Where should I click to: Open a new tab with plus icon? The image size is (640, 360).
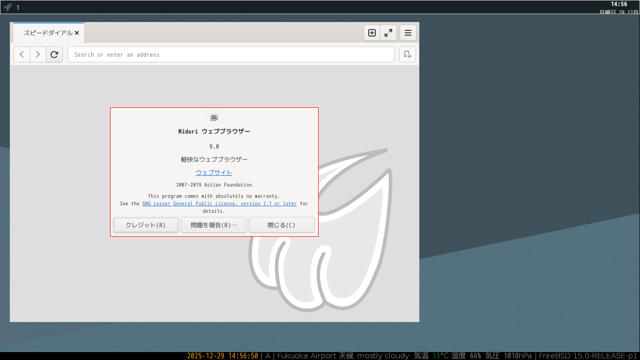(372, 33)
